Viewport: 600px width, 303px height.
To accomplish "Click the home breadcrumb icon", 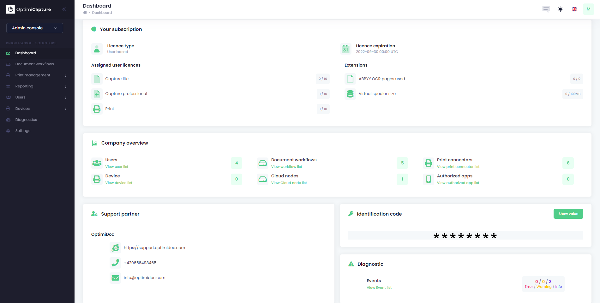I will (85, 13).
